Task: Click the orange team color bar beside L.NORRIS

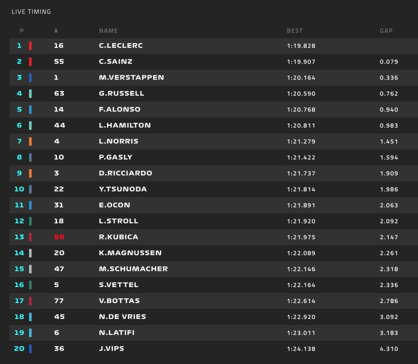Action: pyautogui.click(x=31, y=142)
